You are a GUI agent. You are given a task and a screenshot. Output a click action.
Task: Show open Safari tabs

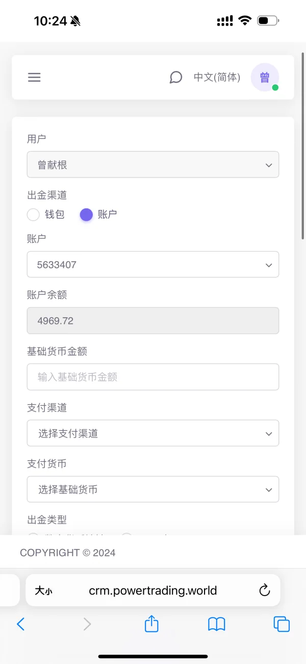(282, 624)
